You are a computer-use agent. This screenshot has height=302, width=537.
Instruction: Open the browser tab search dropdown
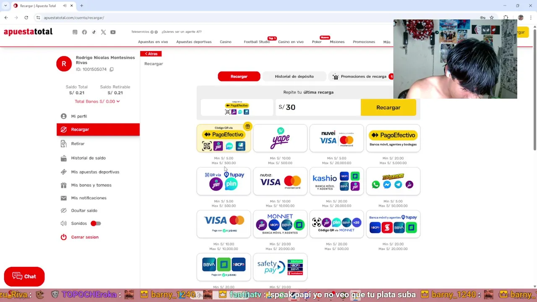pos(5,6)
